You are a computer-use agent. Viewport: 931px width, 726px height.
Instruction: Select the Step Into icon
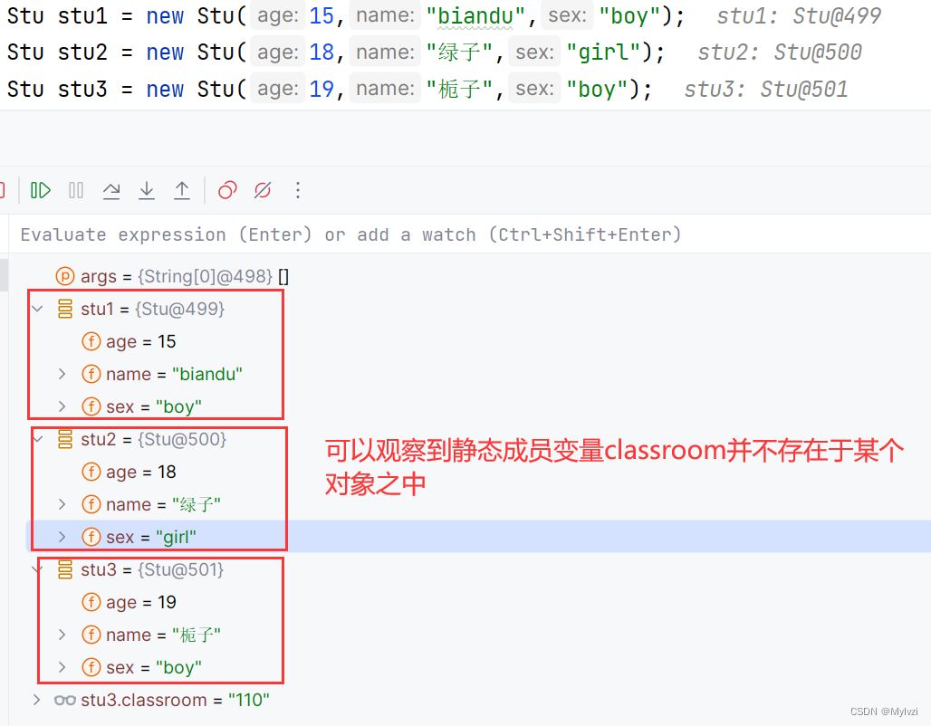click(x=146, y=190)
